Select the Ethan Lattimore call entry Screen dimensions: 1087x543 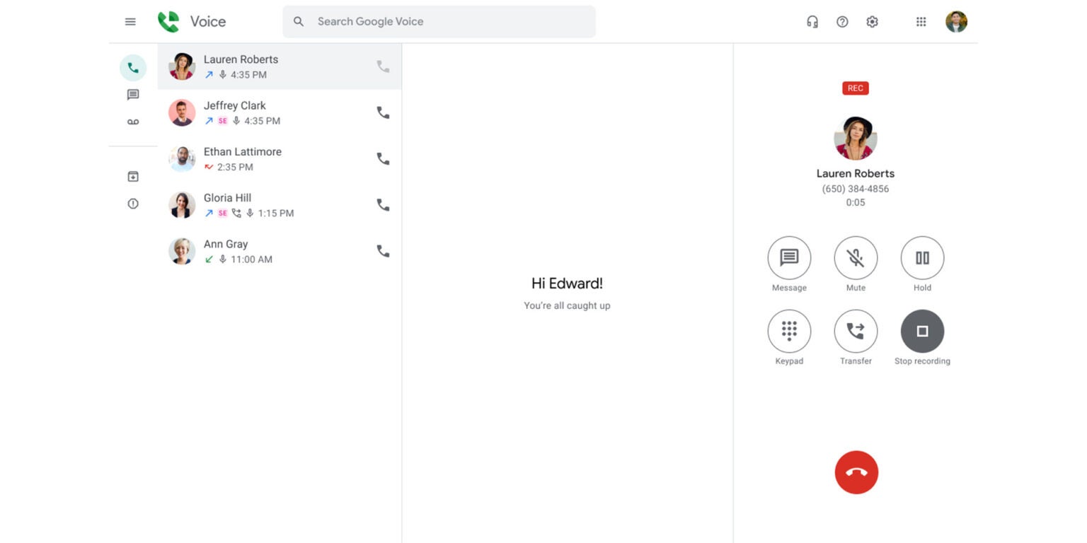coord(269,159)
